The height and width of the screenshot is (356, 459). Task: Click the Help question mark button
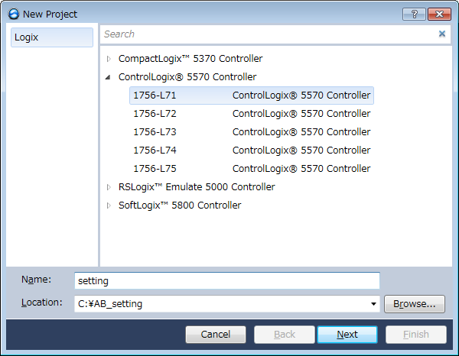414,14
